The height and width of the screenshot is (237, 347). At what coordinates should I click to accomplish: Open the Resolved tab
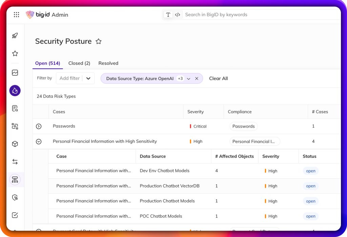point(108,63)
